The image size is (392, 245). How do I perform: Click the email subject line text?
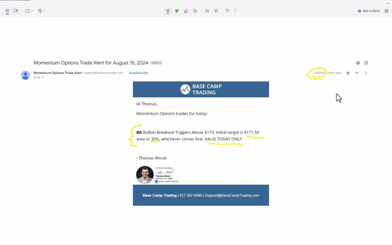91,63
